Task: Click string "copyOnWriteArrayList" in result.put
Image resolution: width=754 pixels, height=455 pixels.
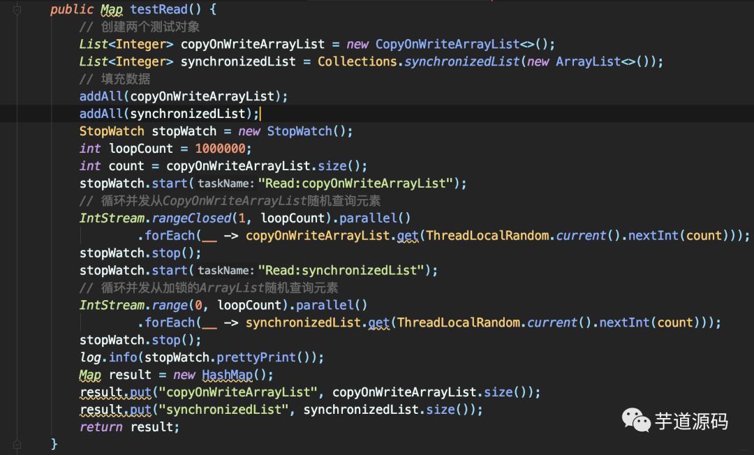Action: (238, 392)
